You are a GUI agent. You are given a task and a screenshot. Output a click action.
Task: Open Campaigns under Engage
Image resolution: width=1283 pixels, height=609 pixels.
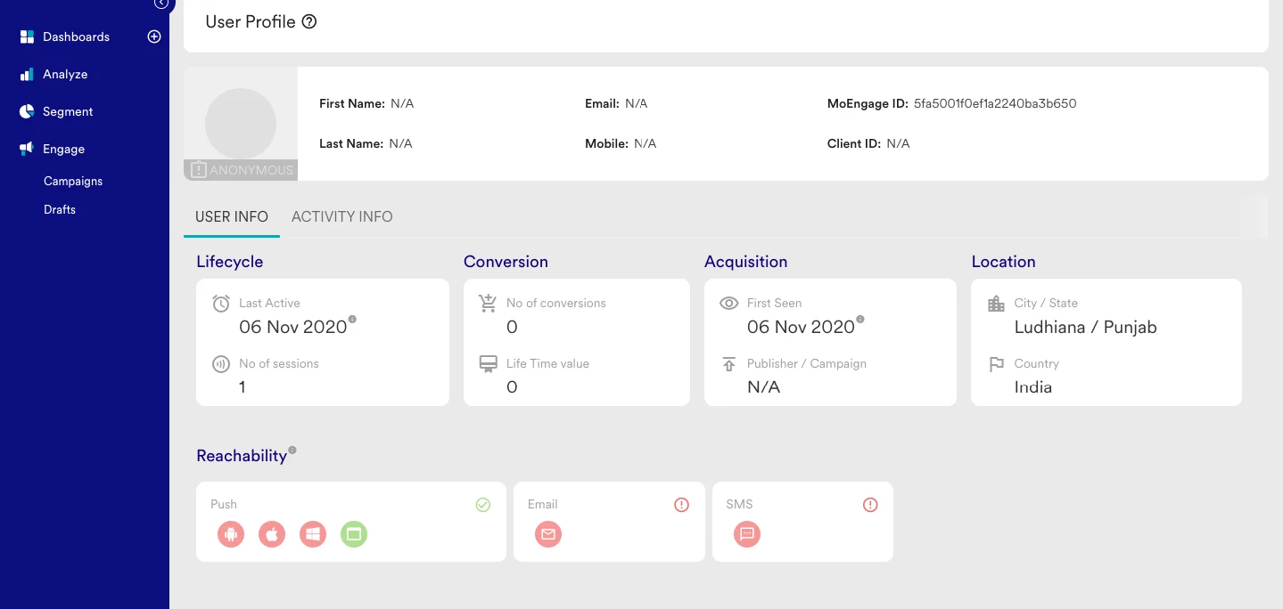tap(73, 181)
